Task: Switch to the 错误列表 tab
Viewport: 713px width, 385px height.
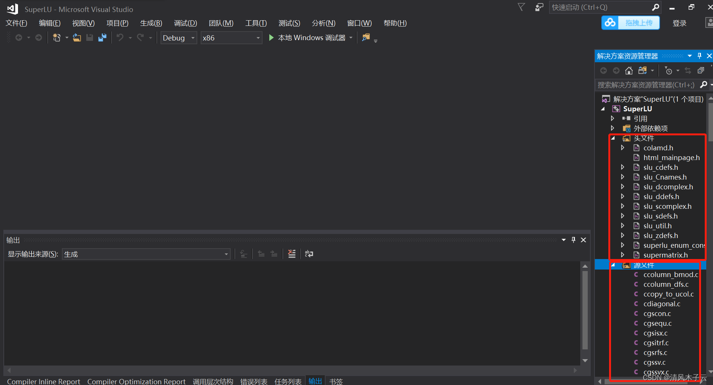Action: pos(254,381)
